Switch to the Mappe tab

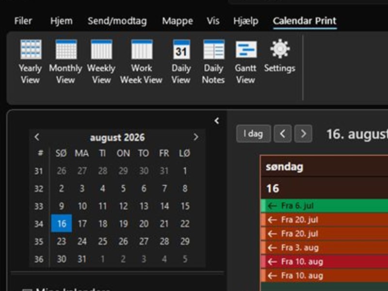coord(178,21)
